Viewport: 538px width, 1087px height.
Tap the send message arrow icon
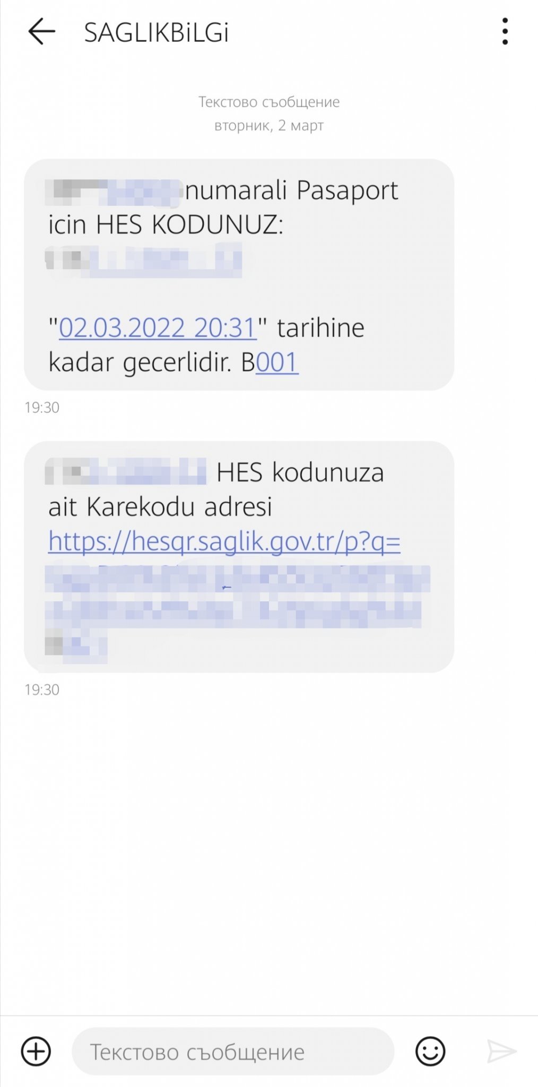coord(501,1051)
